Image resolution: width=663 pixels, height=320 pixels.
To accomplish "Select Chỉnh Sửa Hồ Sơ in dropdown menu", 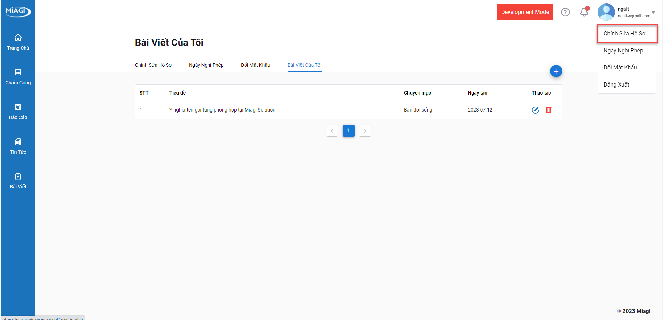I will [624, 34].
